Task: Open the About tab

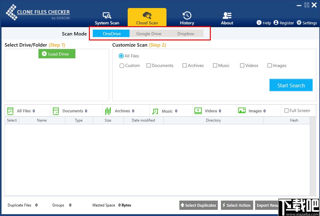Action: (x=227, y=19)
